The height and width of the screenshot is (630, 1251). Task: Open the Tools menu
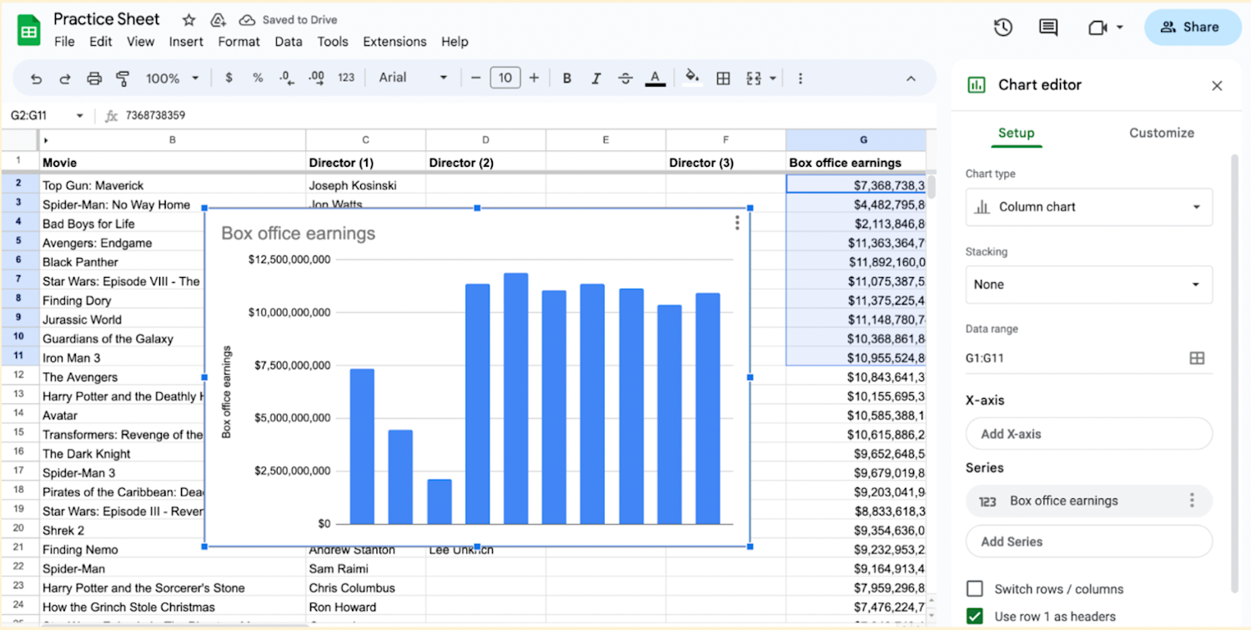pyautogui.click(x=333, y=42)
